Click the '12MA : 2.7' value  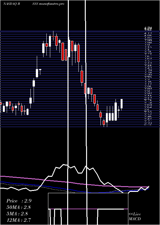[x=19, y=220]
